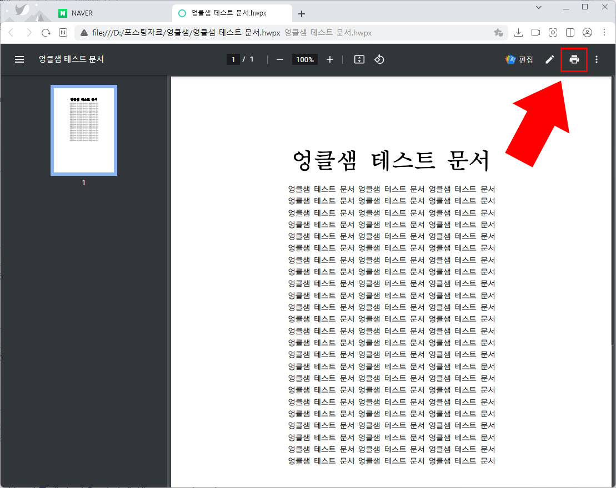Open browser downloads via the download icon

pos(518,33)
